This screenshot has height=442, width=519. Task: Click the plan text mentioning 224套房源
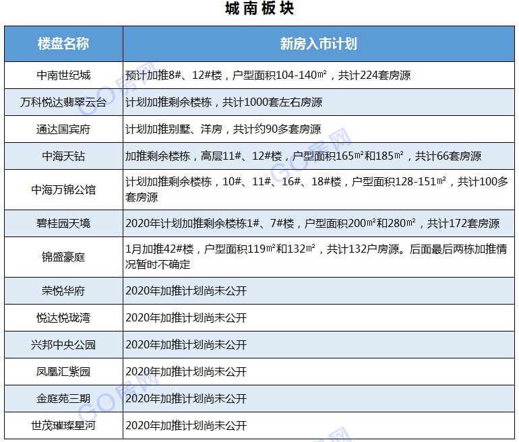coord(268,75)
